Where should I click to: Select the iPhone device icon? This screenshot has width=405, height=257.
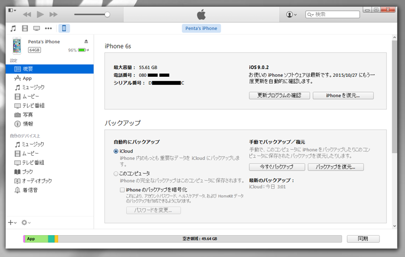click(64, 28)
